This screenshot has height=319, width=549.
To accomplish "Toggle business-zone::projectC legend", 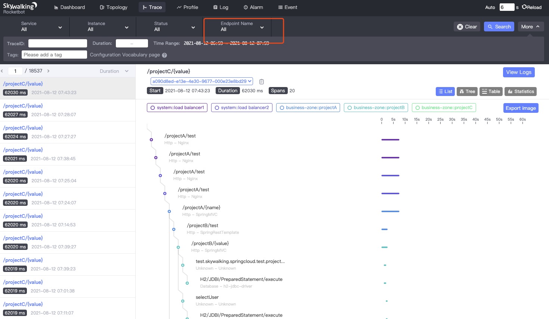I will coord(444,108).
